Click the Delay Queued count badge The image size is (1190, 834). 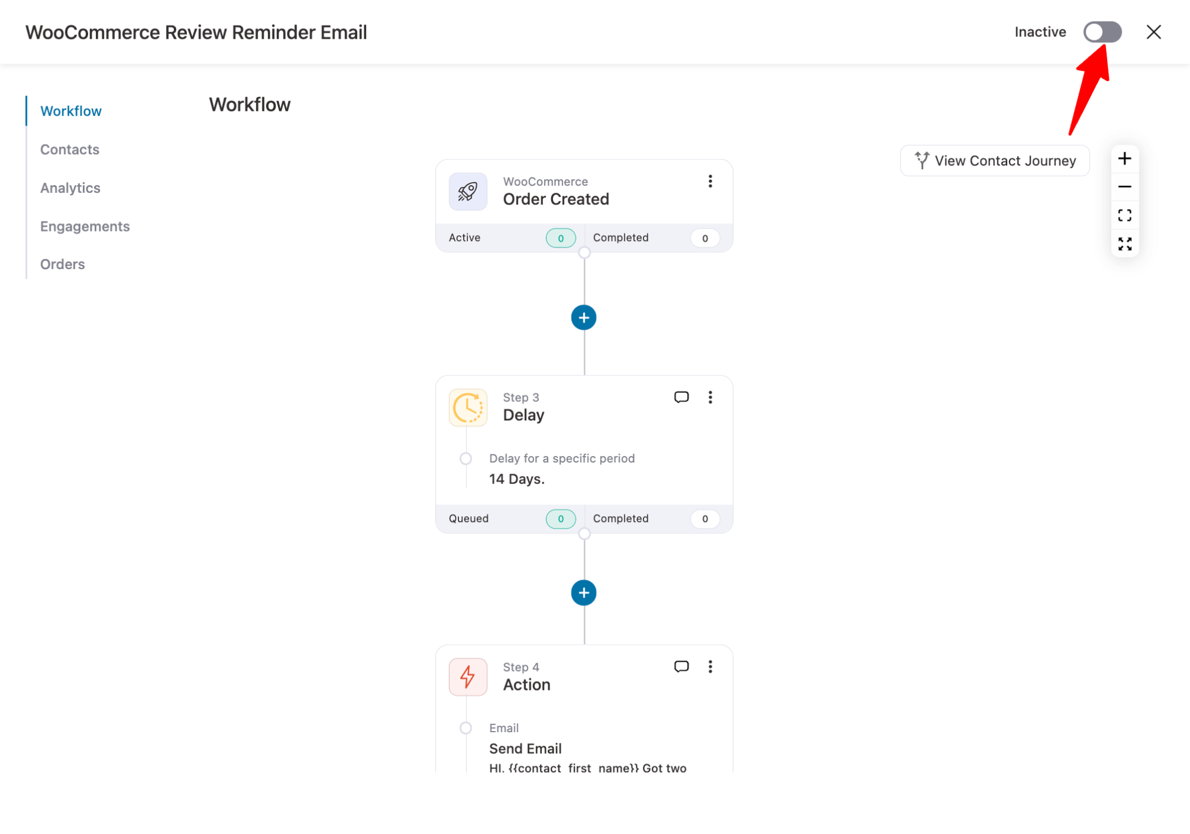561,519
